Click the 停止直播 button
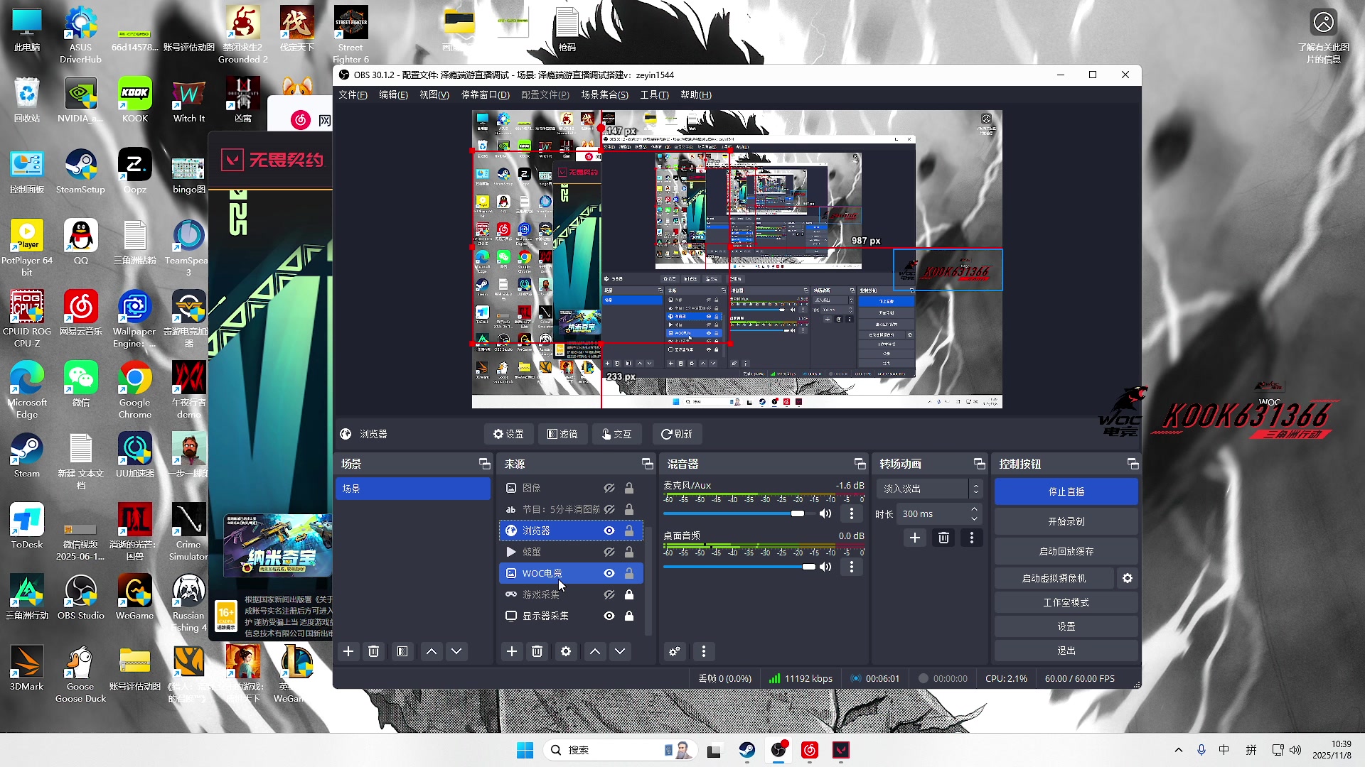This screenshot has width=1365, height=767. coord(1066,491)
